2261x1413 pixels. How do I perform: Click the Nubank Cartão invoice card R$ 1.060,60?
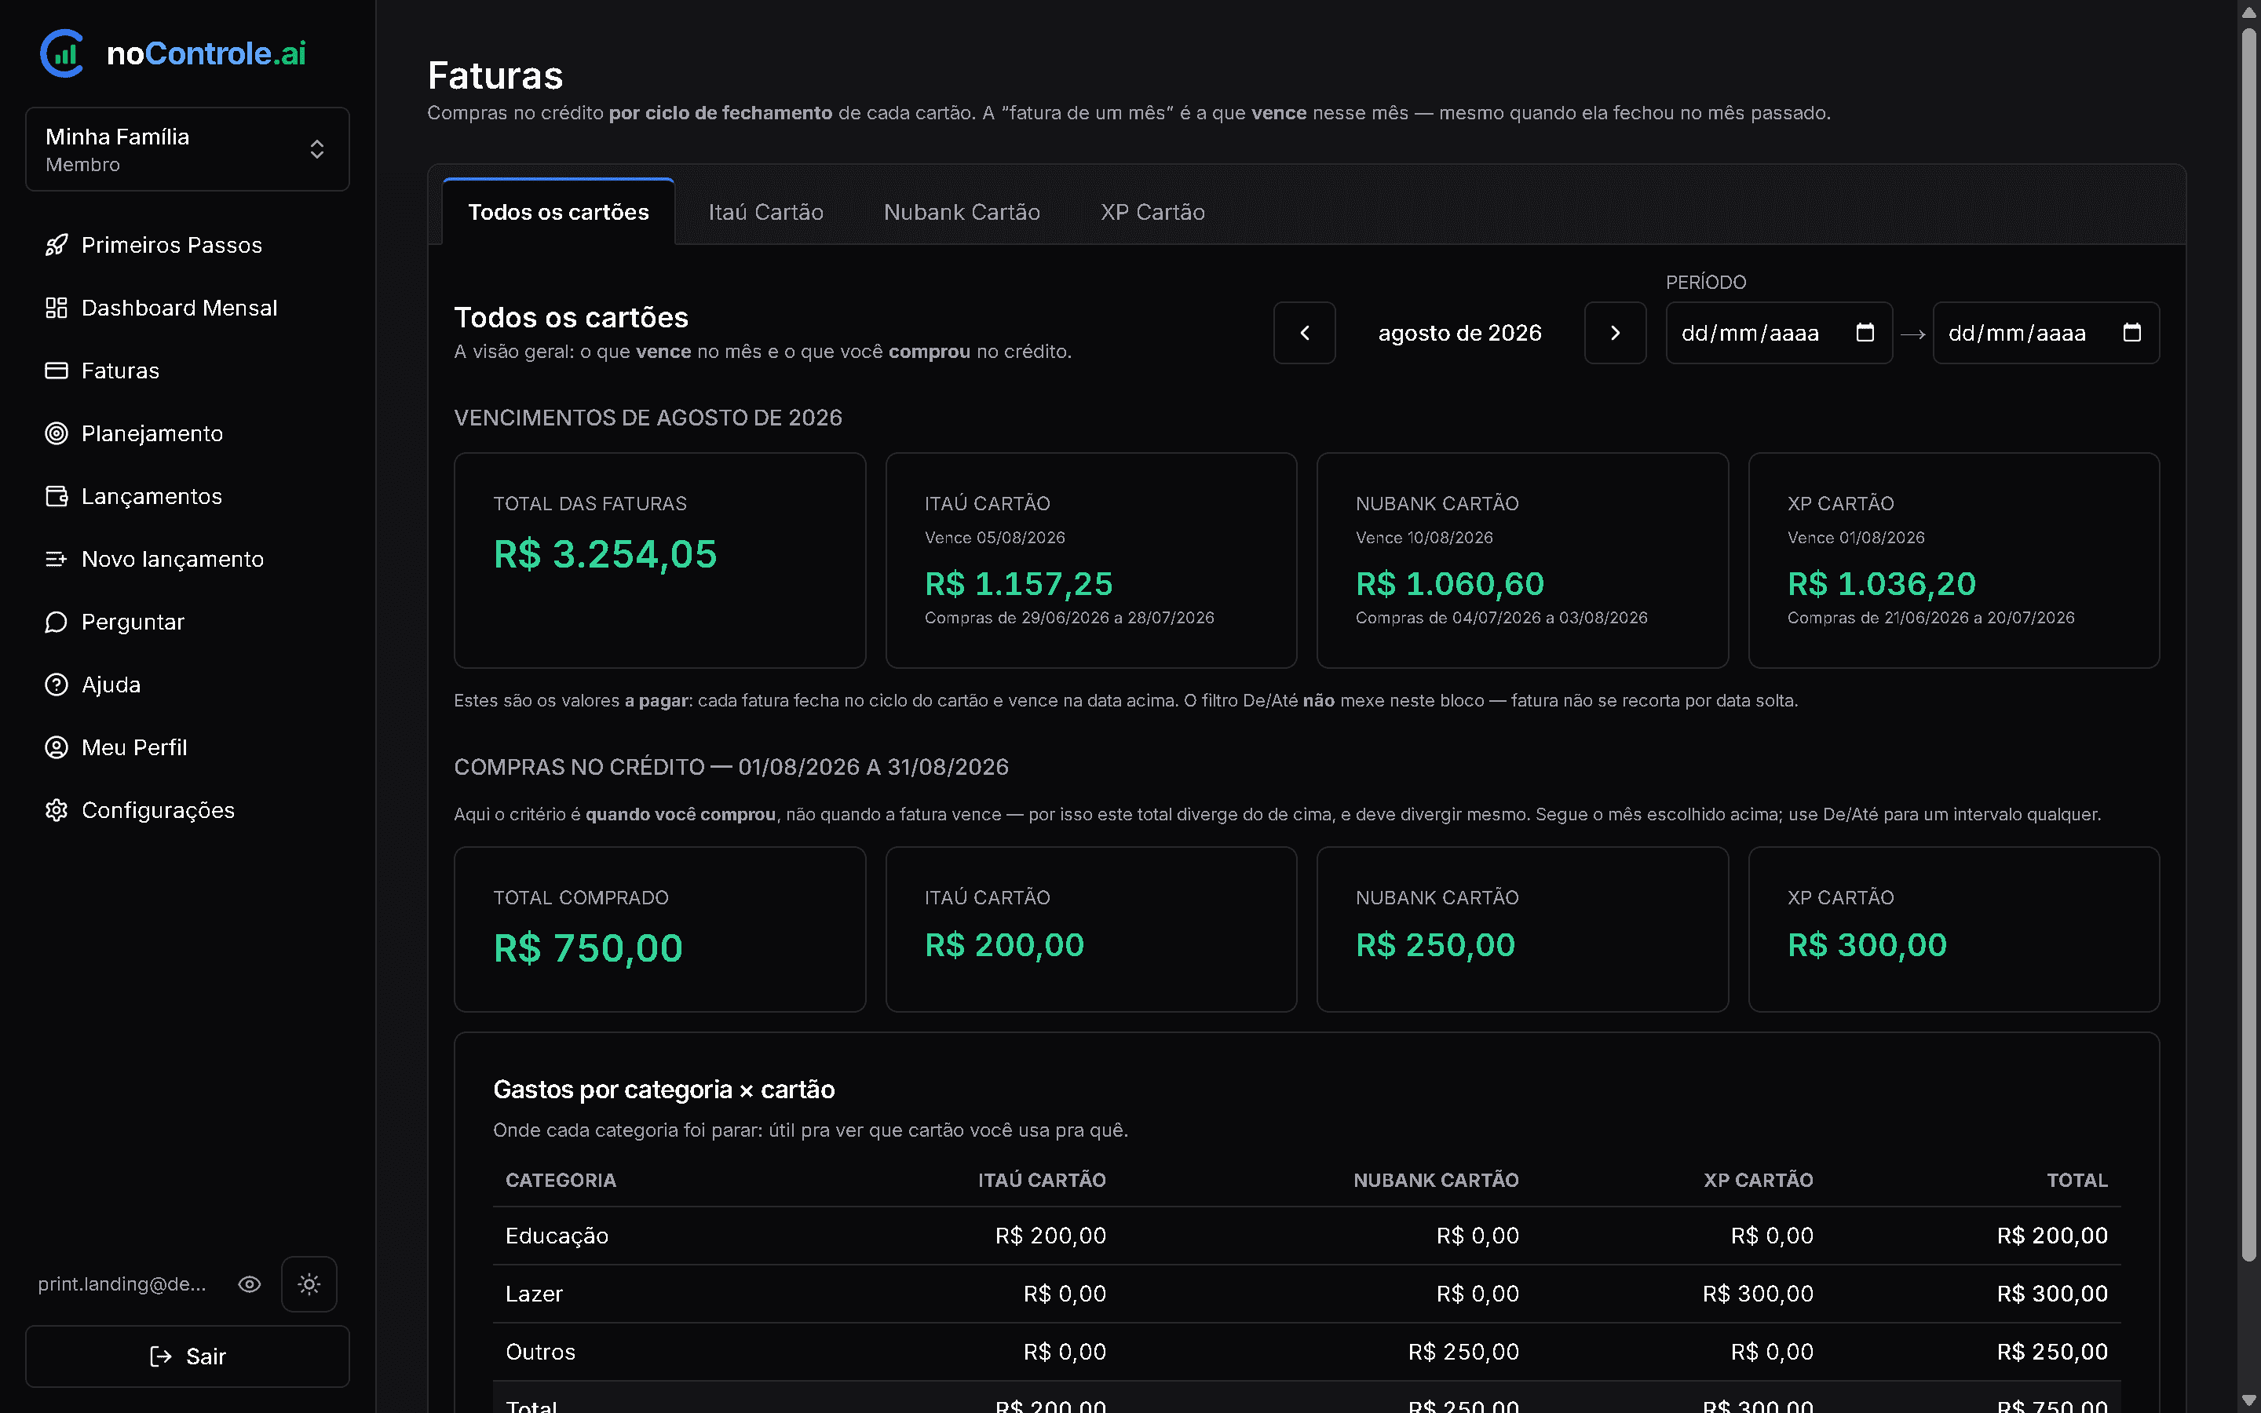click(1522, 560)
